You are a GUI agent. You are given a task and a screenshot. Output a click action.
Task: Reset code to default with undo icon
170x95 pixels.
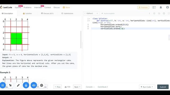point(159,13)
